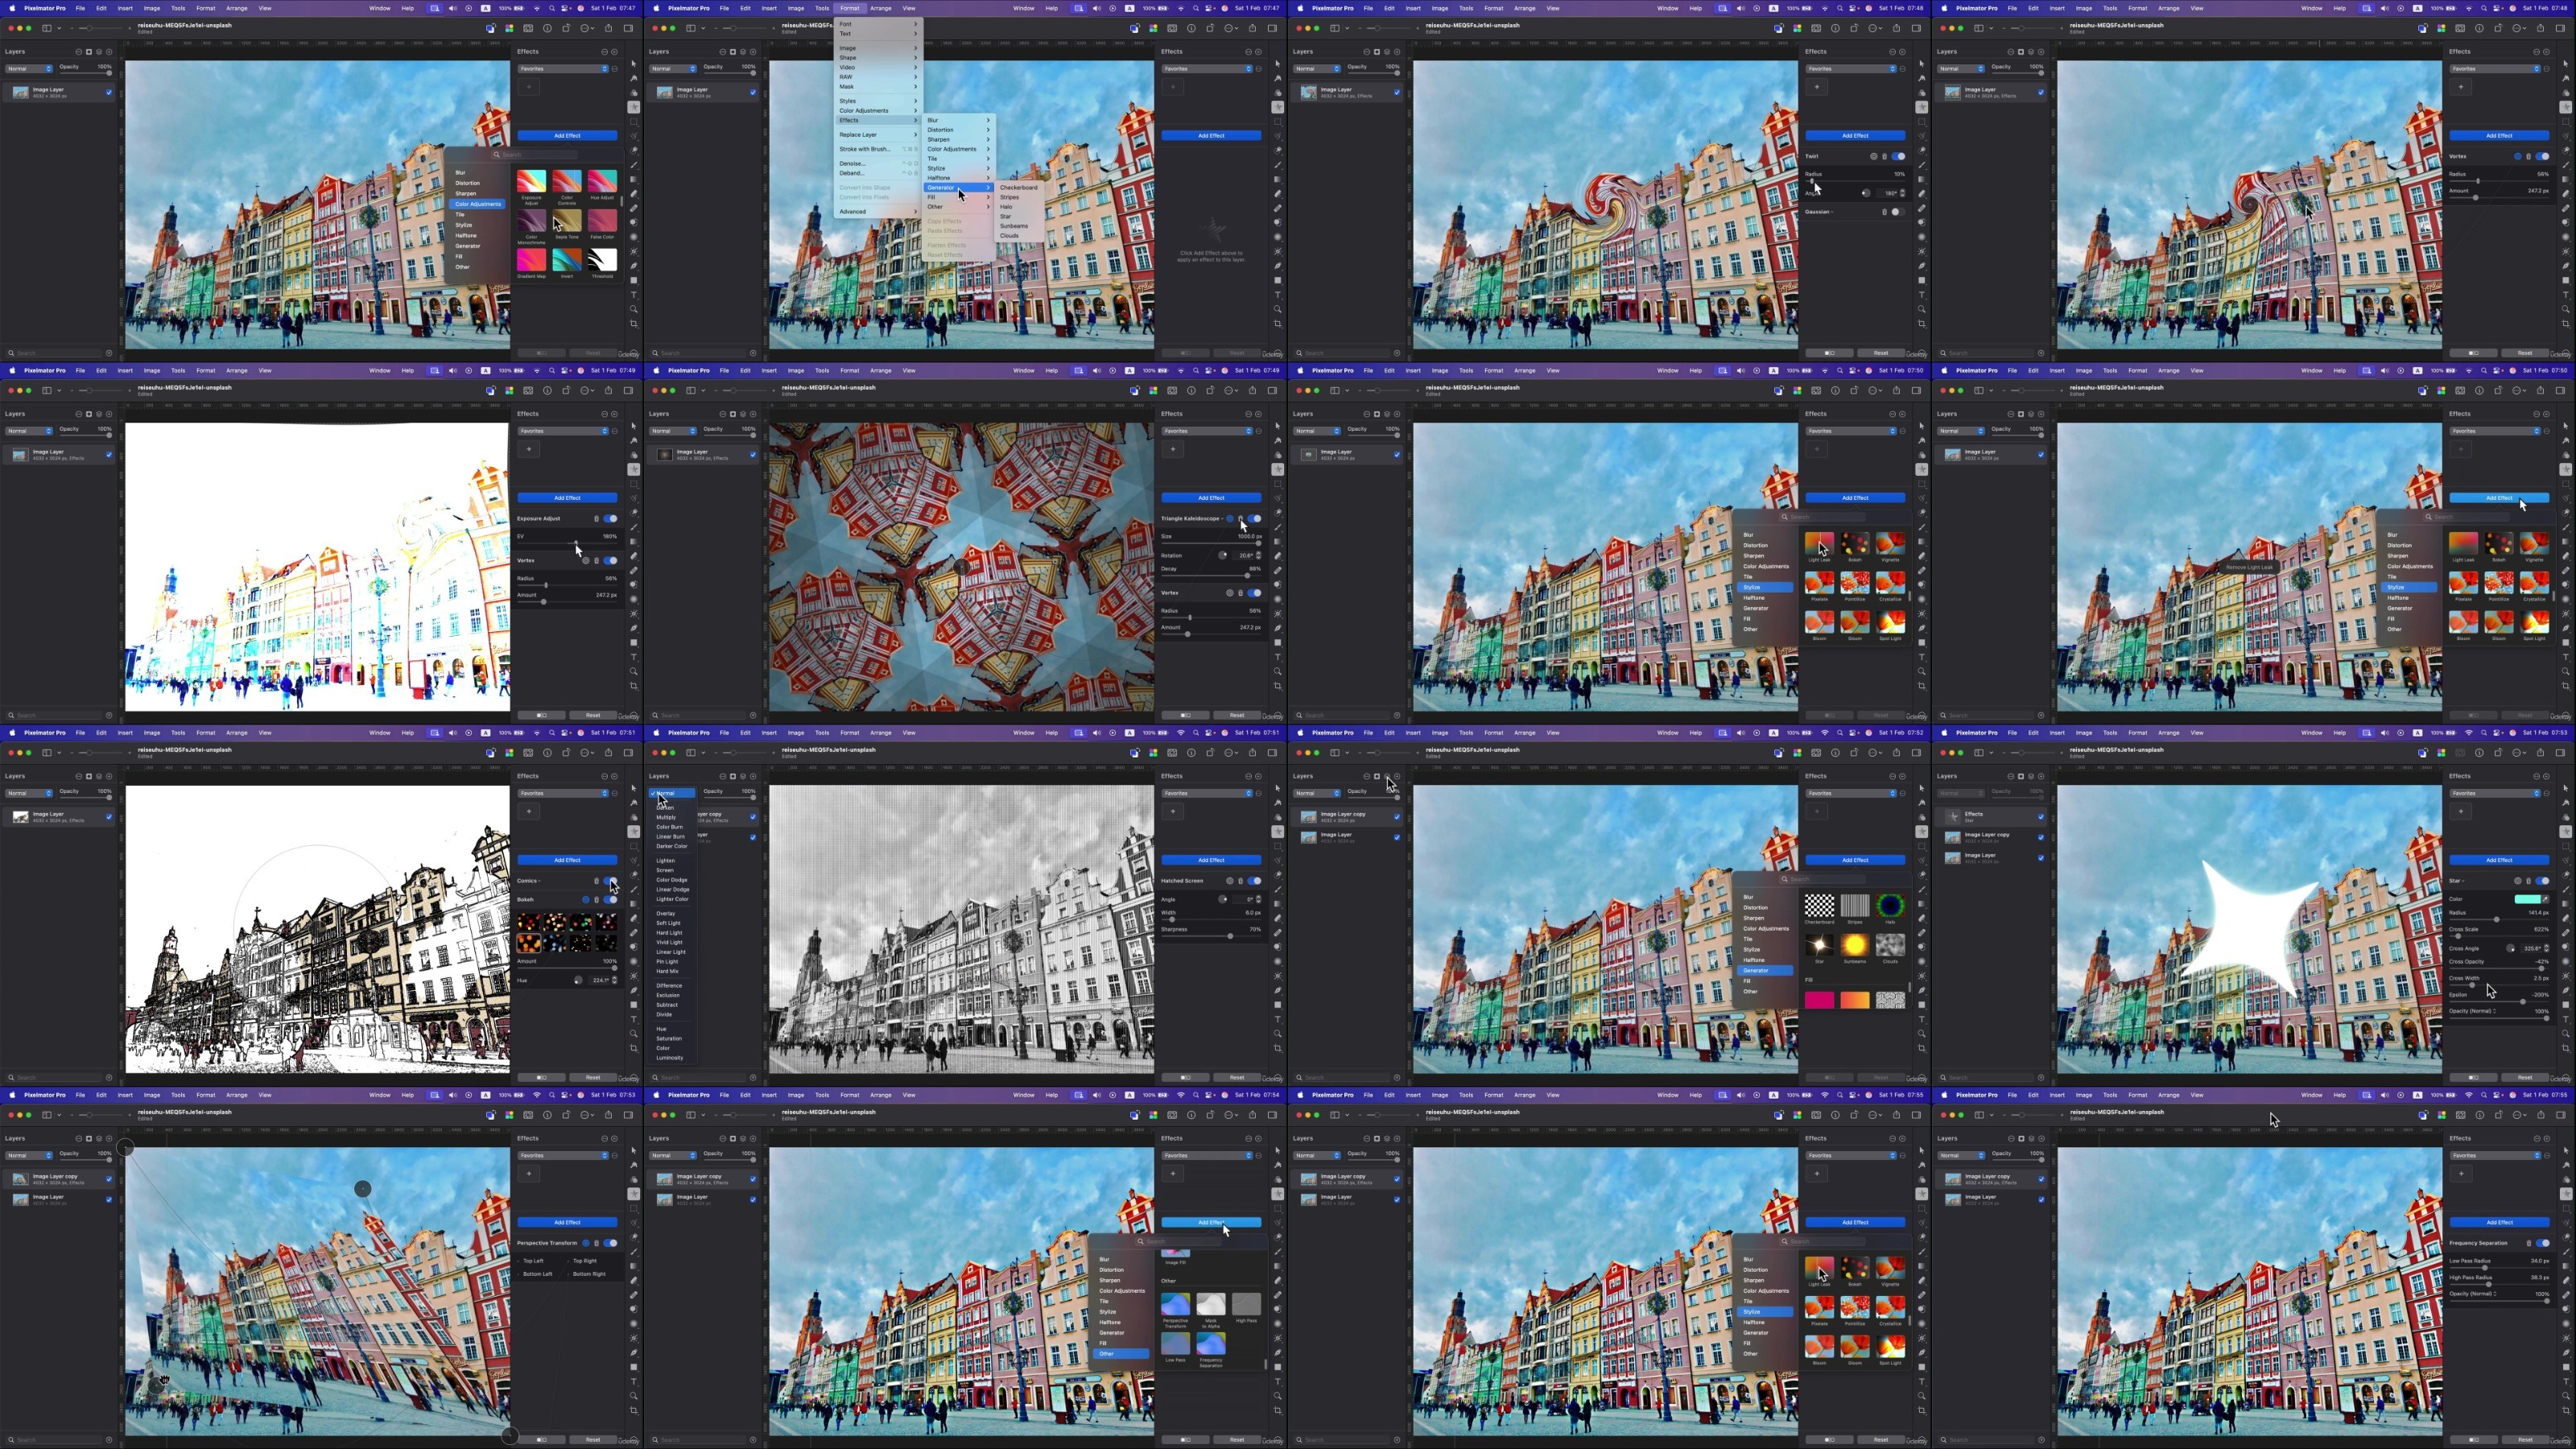The height and width of the screenshot is (1449, 2576).
Task: Choose the Halo generator effect thumbnail
Action: [x=1890, y=906]
